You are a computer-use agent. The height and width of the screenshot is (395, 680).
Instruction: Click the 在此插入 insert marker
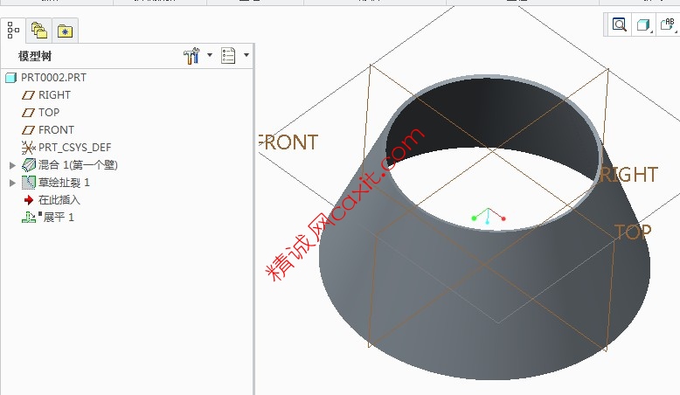tap(59, 200)
